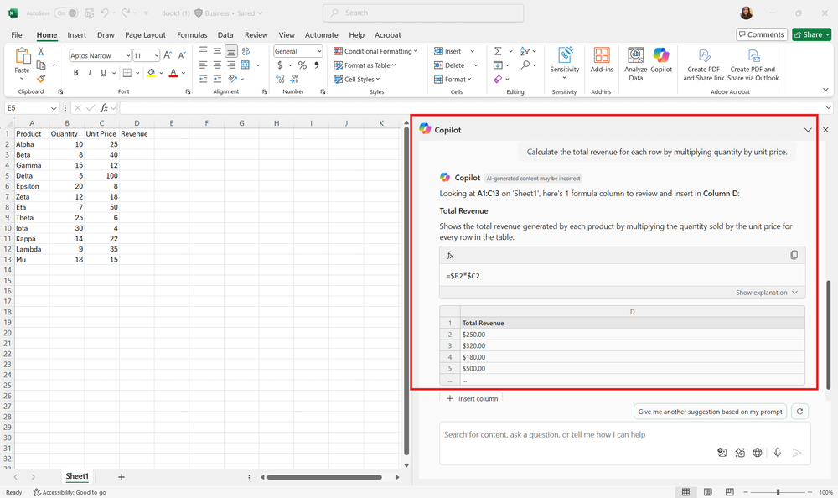838x498 pixels.
Task: Click the Format Painter brush icon
Action: pyautogui.click(x=41, y=79)
